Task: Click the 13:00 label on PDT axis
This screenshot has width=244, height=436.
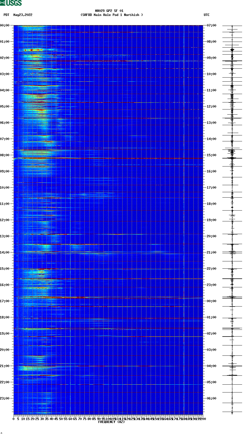Action: pyautogui.click(x=5, y=236)
